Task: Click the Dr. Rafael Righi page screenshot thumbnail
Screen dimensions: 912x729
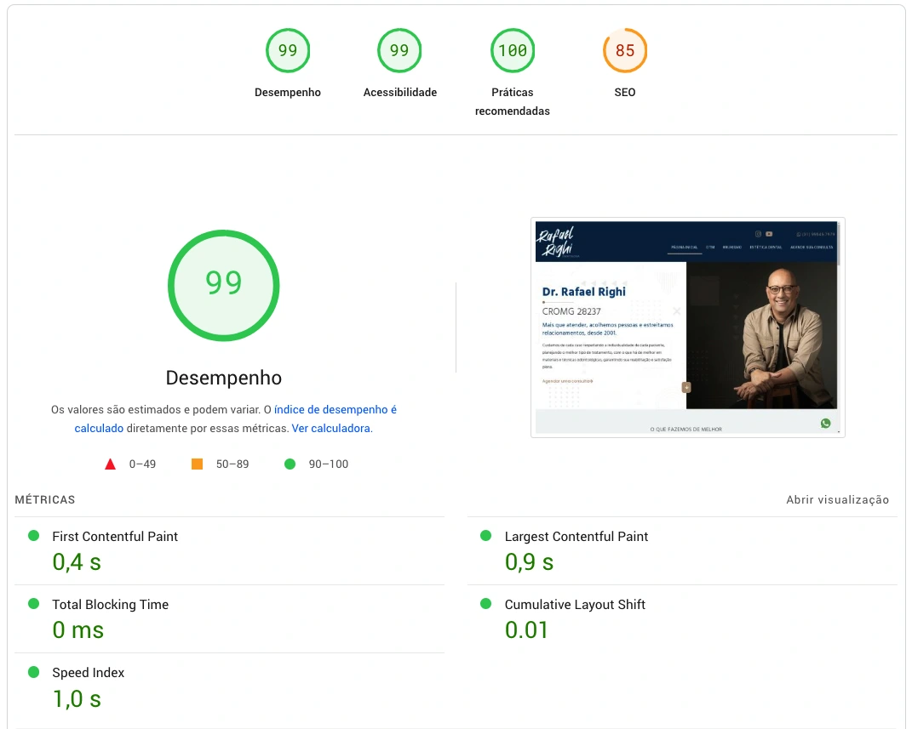Action: (x=687, y=327)
